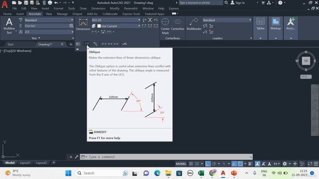The height and width of the screenshot is (179, 319).
Task: Switch to the Layout1 tab
Action: 25,163
